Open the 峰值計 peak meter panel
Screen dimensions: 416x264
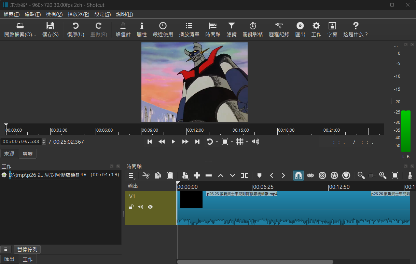point(123,30)
